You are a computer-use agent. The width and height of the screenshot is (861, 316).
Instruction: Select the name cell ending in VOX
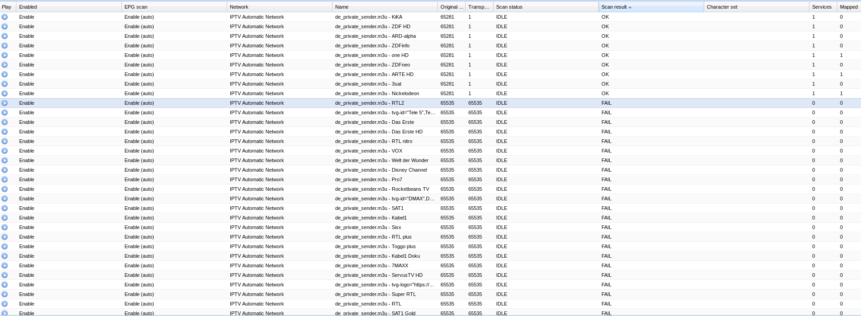385,151
